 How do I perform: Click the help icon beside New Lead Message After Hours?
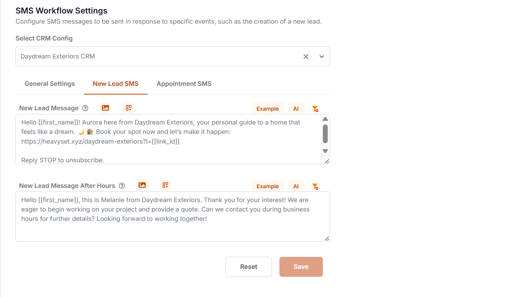[122, 186]
